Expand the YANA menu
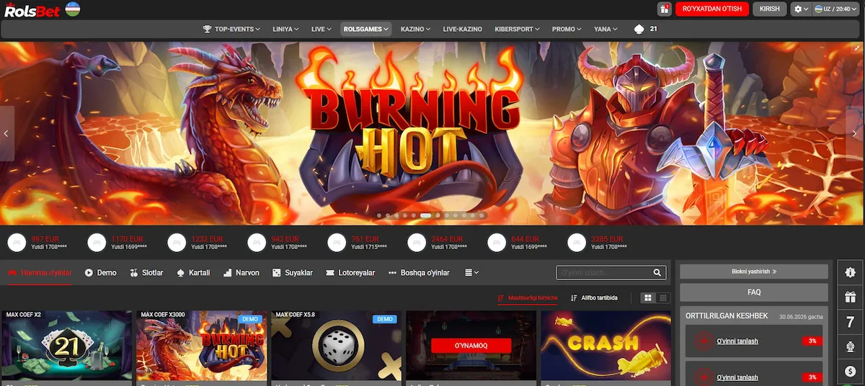 click(x=605, y=30)
